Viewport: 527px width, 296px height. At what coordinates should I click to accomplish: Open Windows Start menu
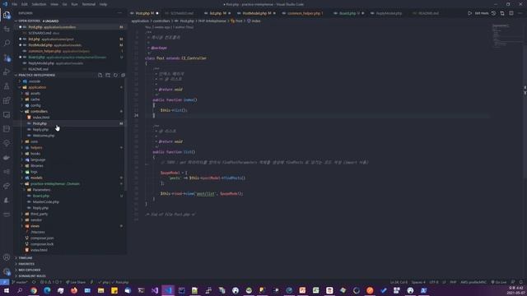pyautogui.click(x=7, y=290)
